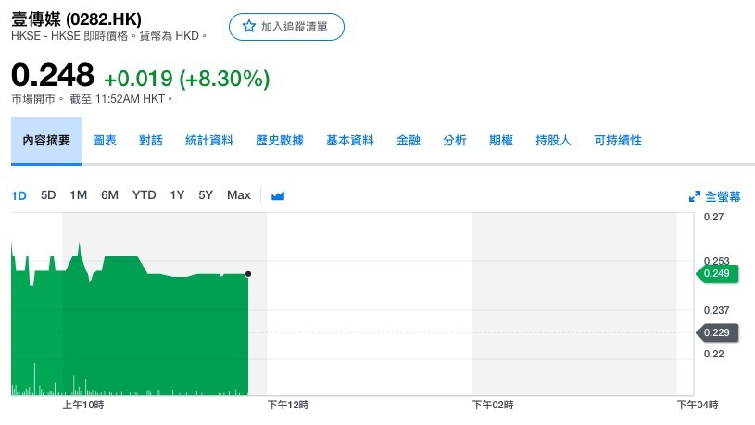This screenshot has width=755, height=425.
Task: Click the 0.22 y-axis value
Action: tap(713, 354)
